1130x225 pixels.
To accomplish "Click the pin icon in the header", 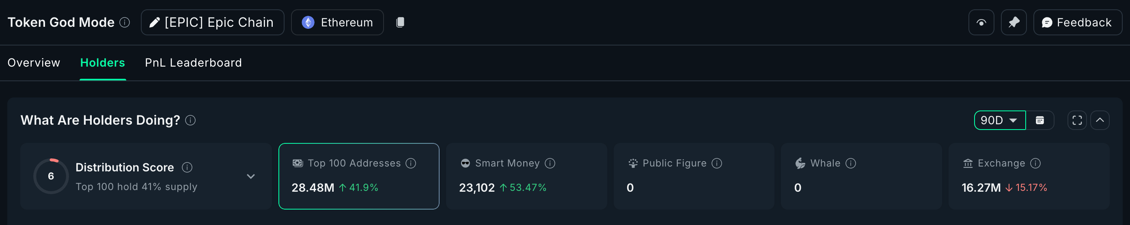I will pyautogui.click(x=1014, y=22).
